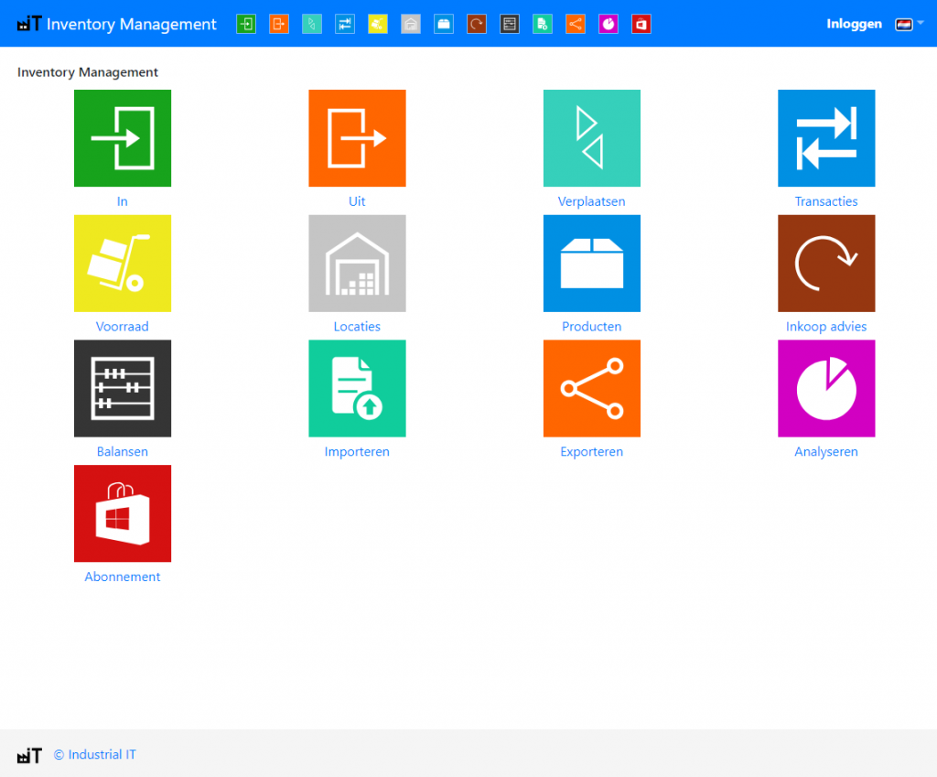This screenshot has width=937, height=777.
Task: Open the grey Locaties warehouse tile
Action: (x=358, y=263)
